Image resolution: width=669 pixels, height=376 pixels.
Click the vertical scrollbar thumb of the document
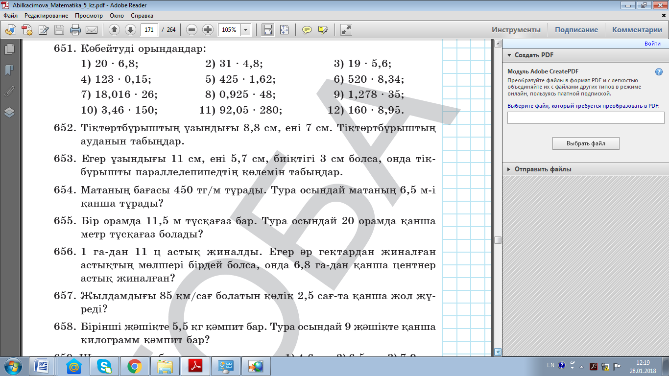498,240
